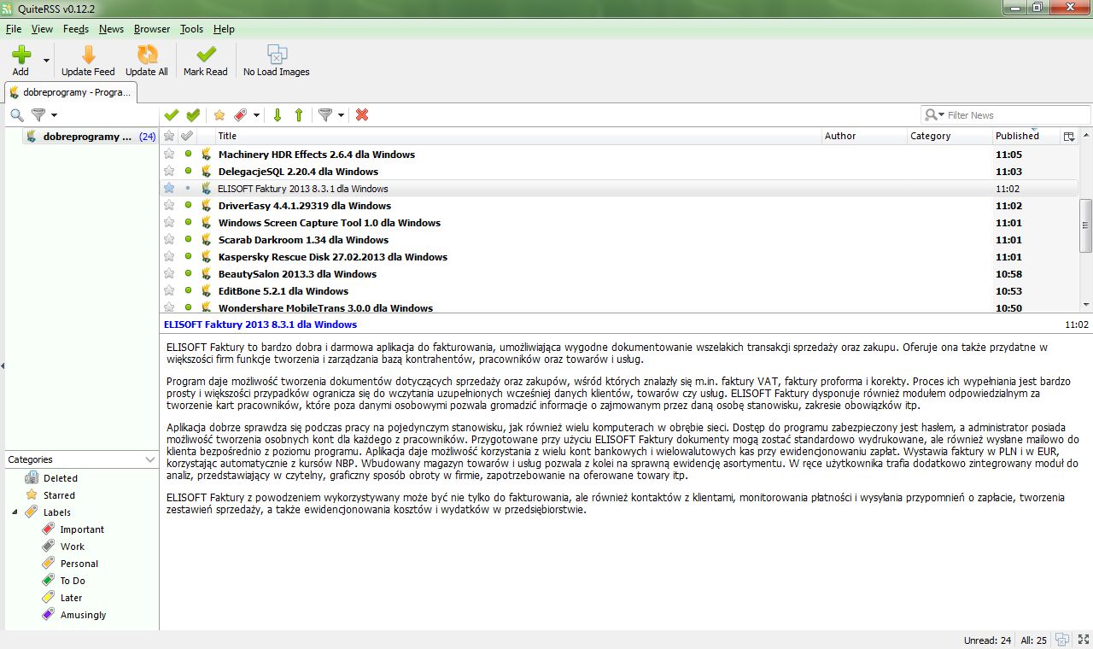The image size is (1093, 649).
Task: Click Mark Read toolbar button
Action: 206,61
